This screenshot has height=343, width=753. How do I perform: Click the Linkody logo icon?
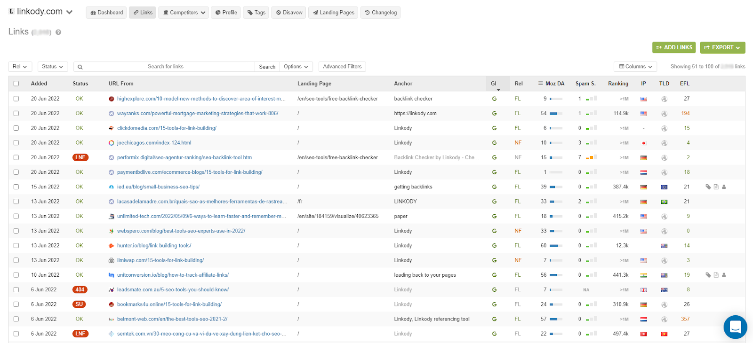[x=12, y=11]
